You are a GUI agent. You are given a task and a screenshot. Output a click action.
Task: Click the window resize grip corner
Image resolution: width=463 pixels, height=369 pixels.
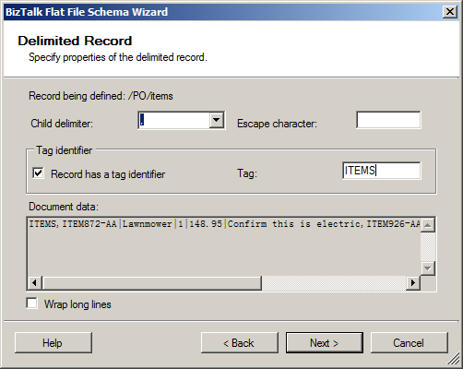point(453,359)
